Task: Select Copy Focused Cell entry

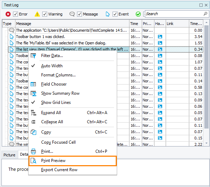Action: (72, 142)
